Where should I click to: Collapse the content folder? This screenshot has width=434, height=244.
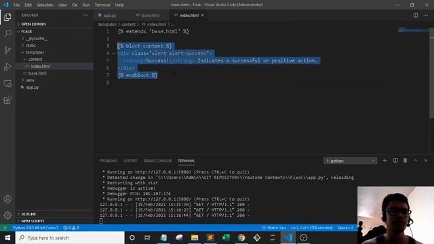(35, 59)
